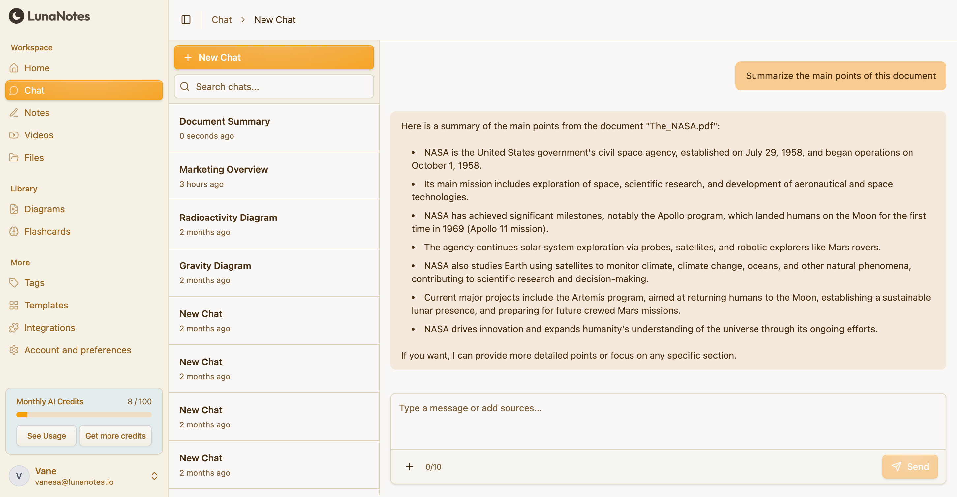This screenshot has width=957, height=497.
Task: Go to the Videos section
Action: [x=39, y=135]
